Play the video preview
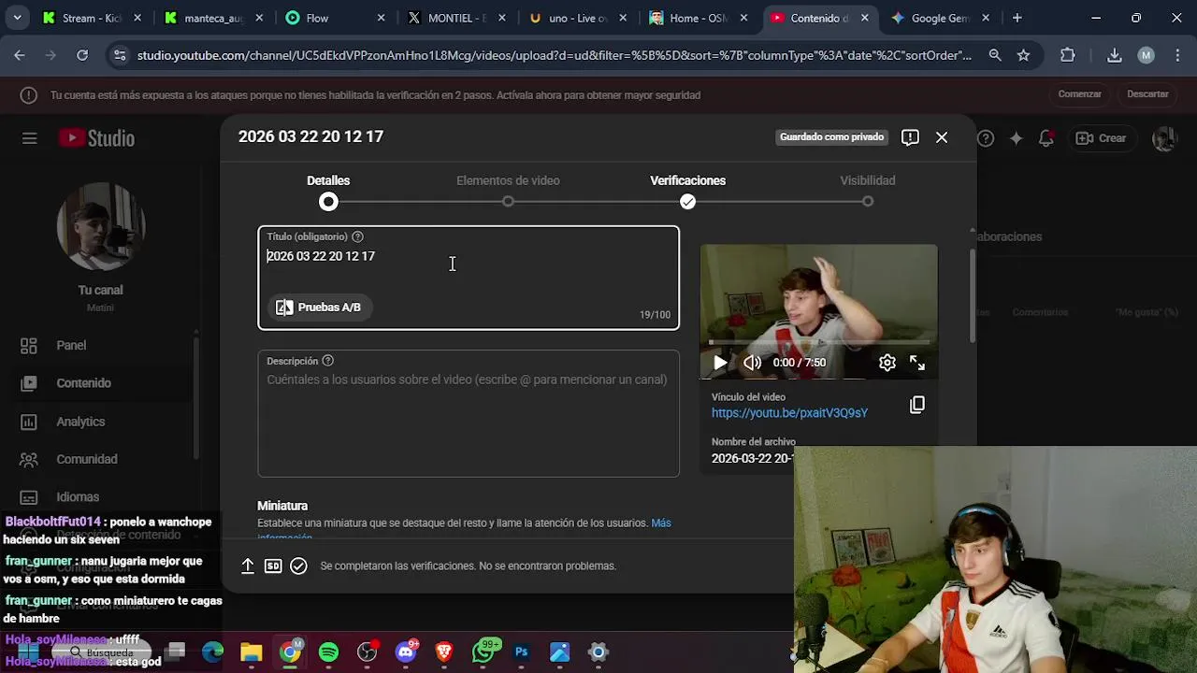 [720, 363]
